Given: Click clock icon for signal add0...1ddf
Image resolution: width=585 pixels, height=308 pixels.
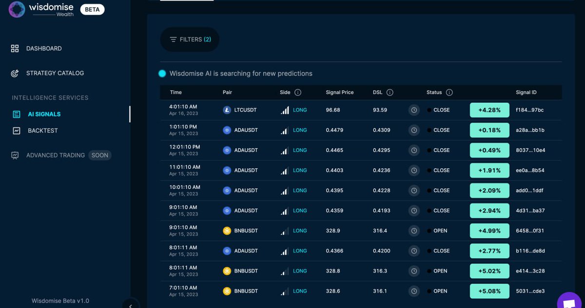Looking at the screenshot, I should [414, 191].
